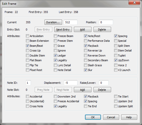Uncheck the Beam/Beat attribute
This screenshot has height=125, width=142.
coord(27,46)
